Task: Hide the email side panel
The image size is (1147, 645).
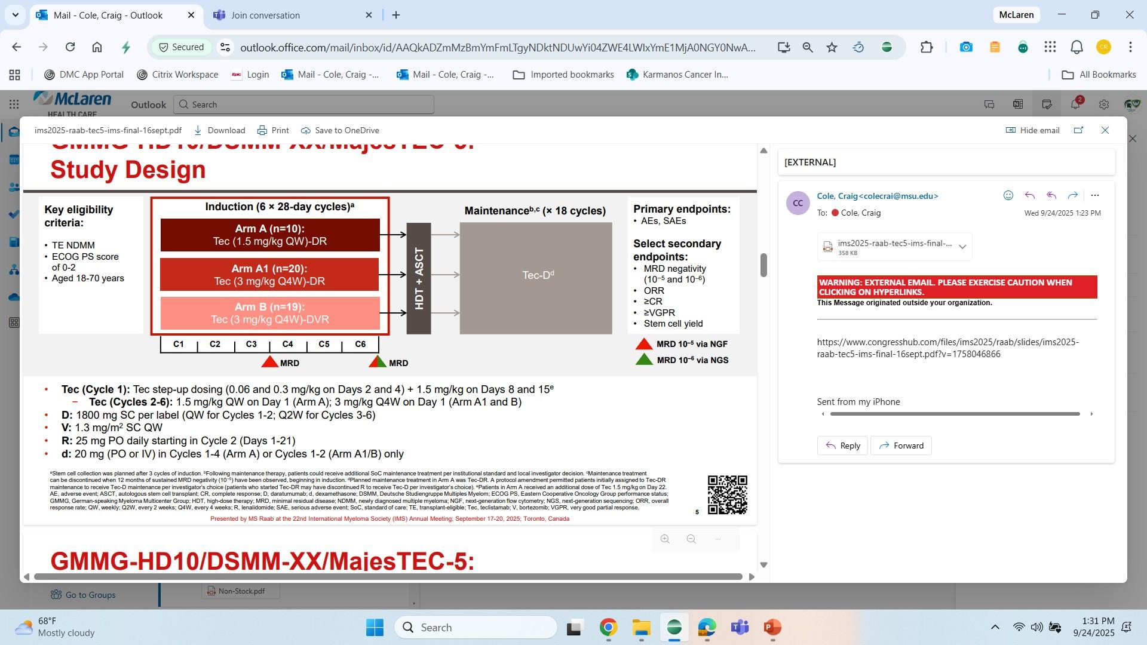Action: pos(1033,130)
